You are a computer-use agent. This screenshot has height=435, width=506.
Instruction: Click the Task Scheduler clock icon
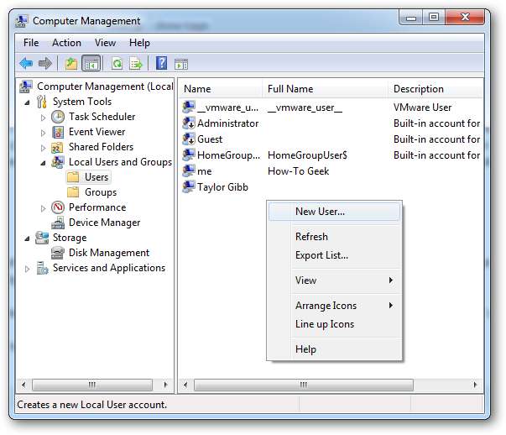pyautogui.click(x=58, y=117)
